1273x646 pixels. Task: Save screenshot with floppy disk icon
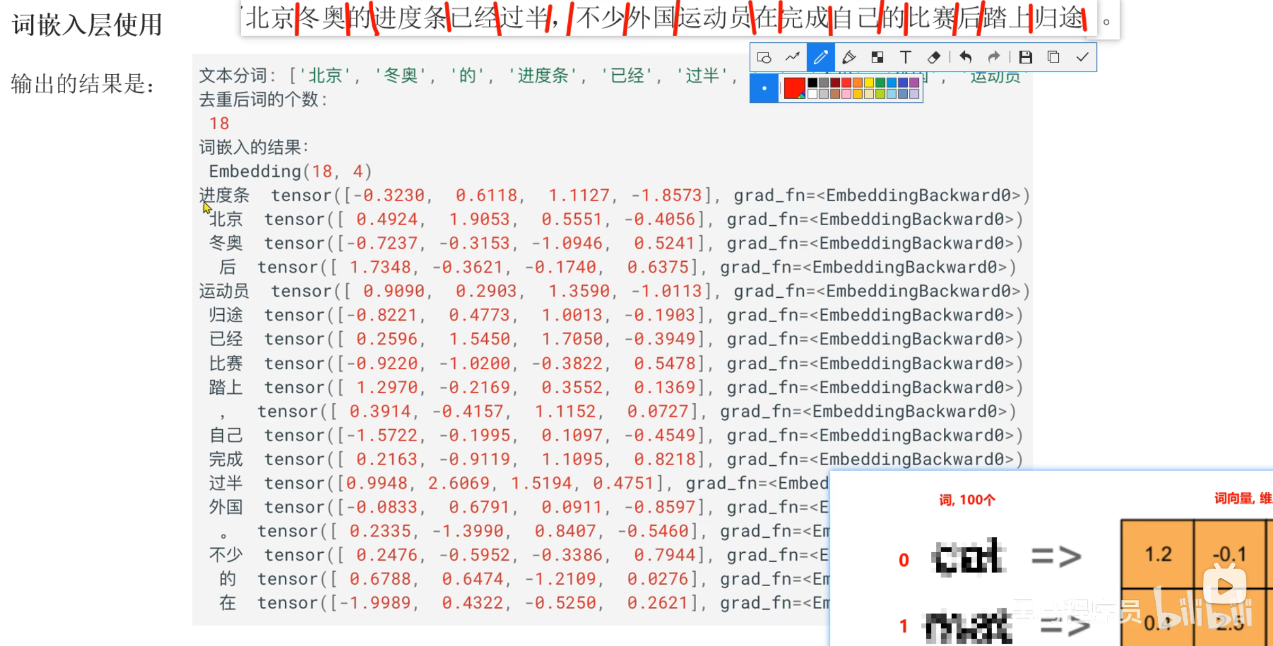[x=1025, y=57]
